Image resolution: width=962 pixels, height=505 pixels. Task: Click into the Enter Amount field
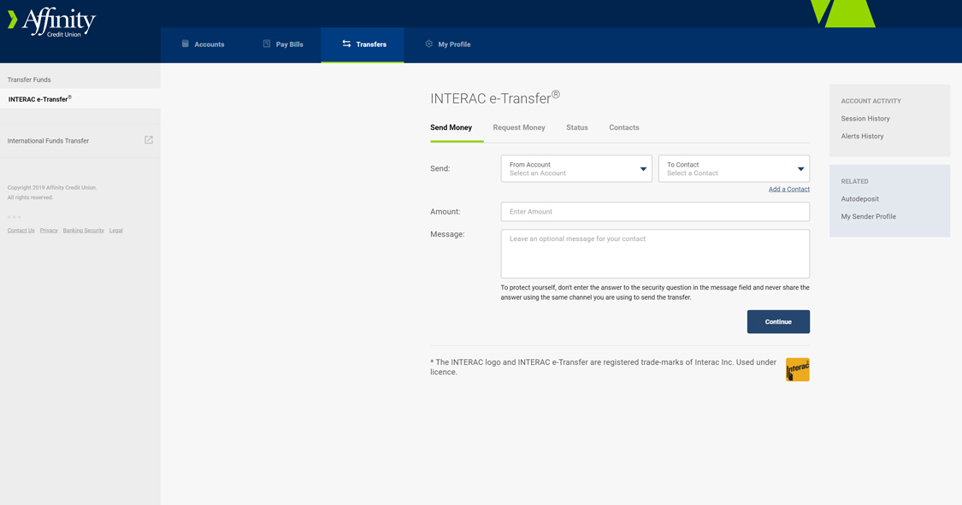tap(655, 211)
